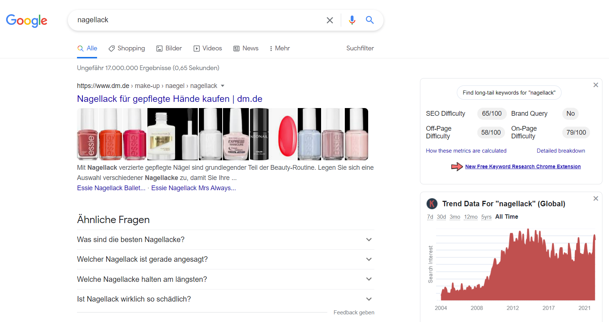Viewport: 609px width, 322px height.
Task: Click thumbnail of three Essie red nail polishes
Action: pos(112,134)
